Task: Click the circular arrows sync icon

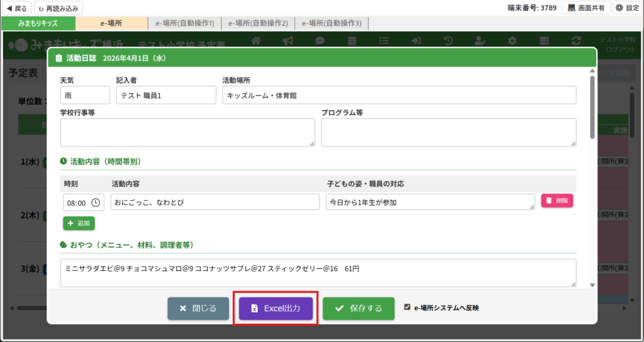Action: point(576,41)
